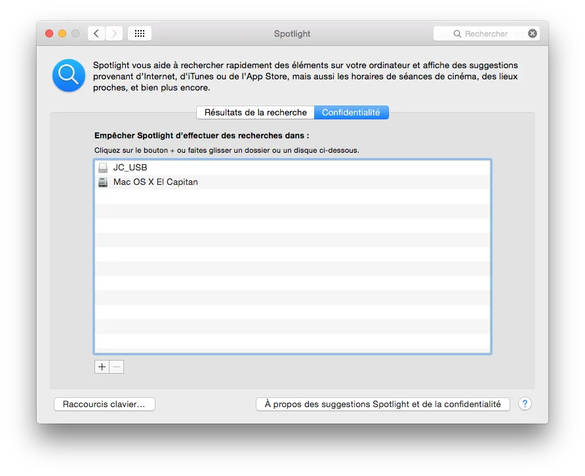Viewport: 585px width, 476px height.
Task: Minimize the Spotlight window
Action: point(62,33)
